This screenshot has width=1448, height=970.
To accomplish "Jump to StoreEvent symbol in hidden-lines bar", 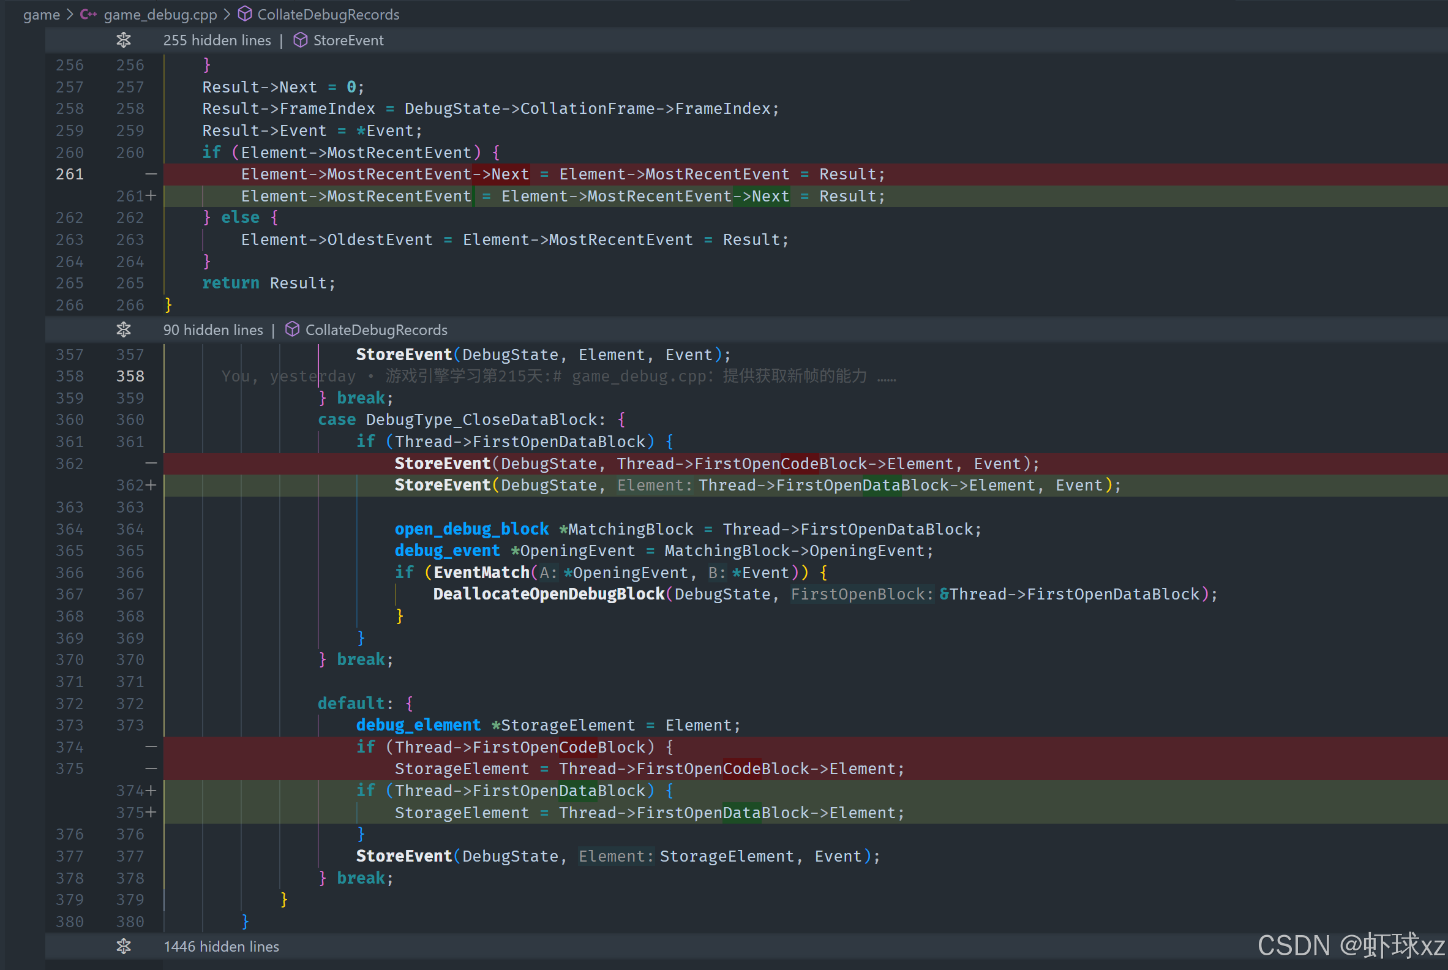I will click(348, 40).
